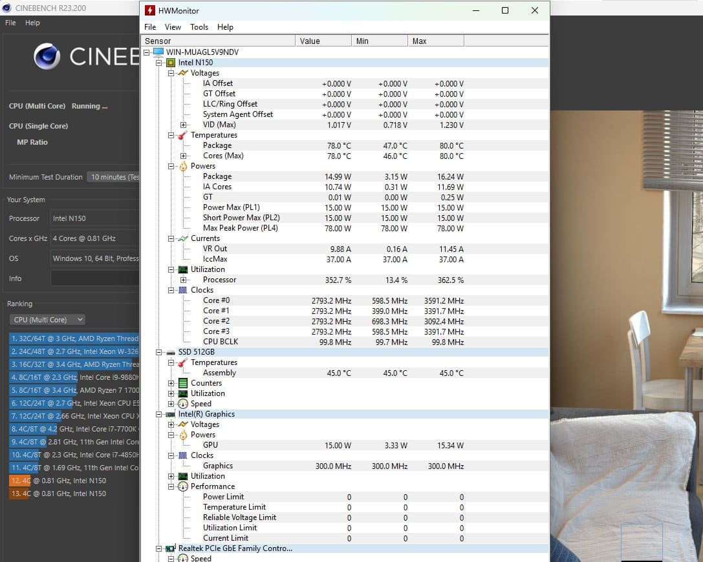Viewport: 703px width, 562px height.
Task: Click the flame icon under Intel N150
Action: pyautogui.click(x=183, y=166)
